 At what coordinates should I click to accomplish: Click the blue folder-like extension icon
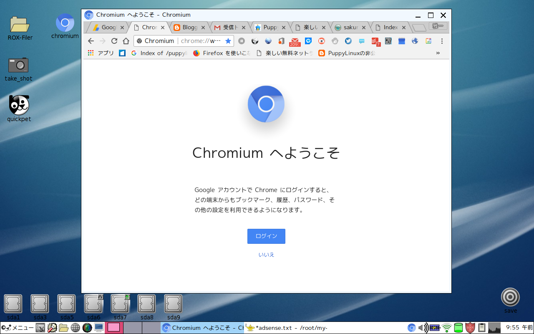coord(401,41)
